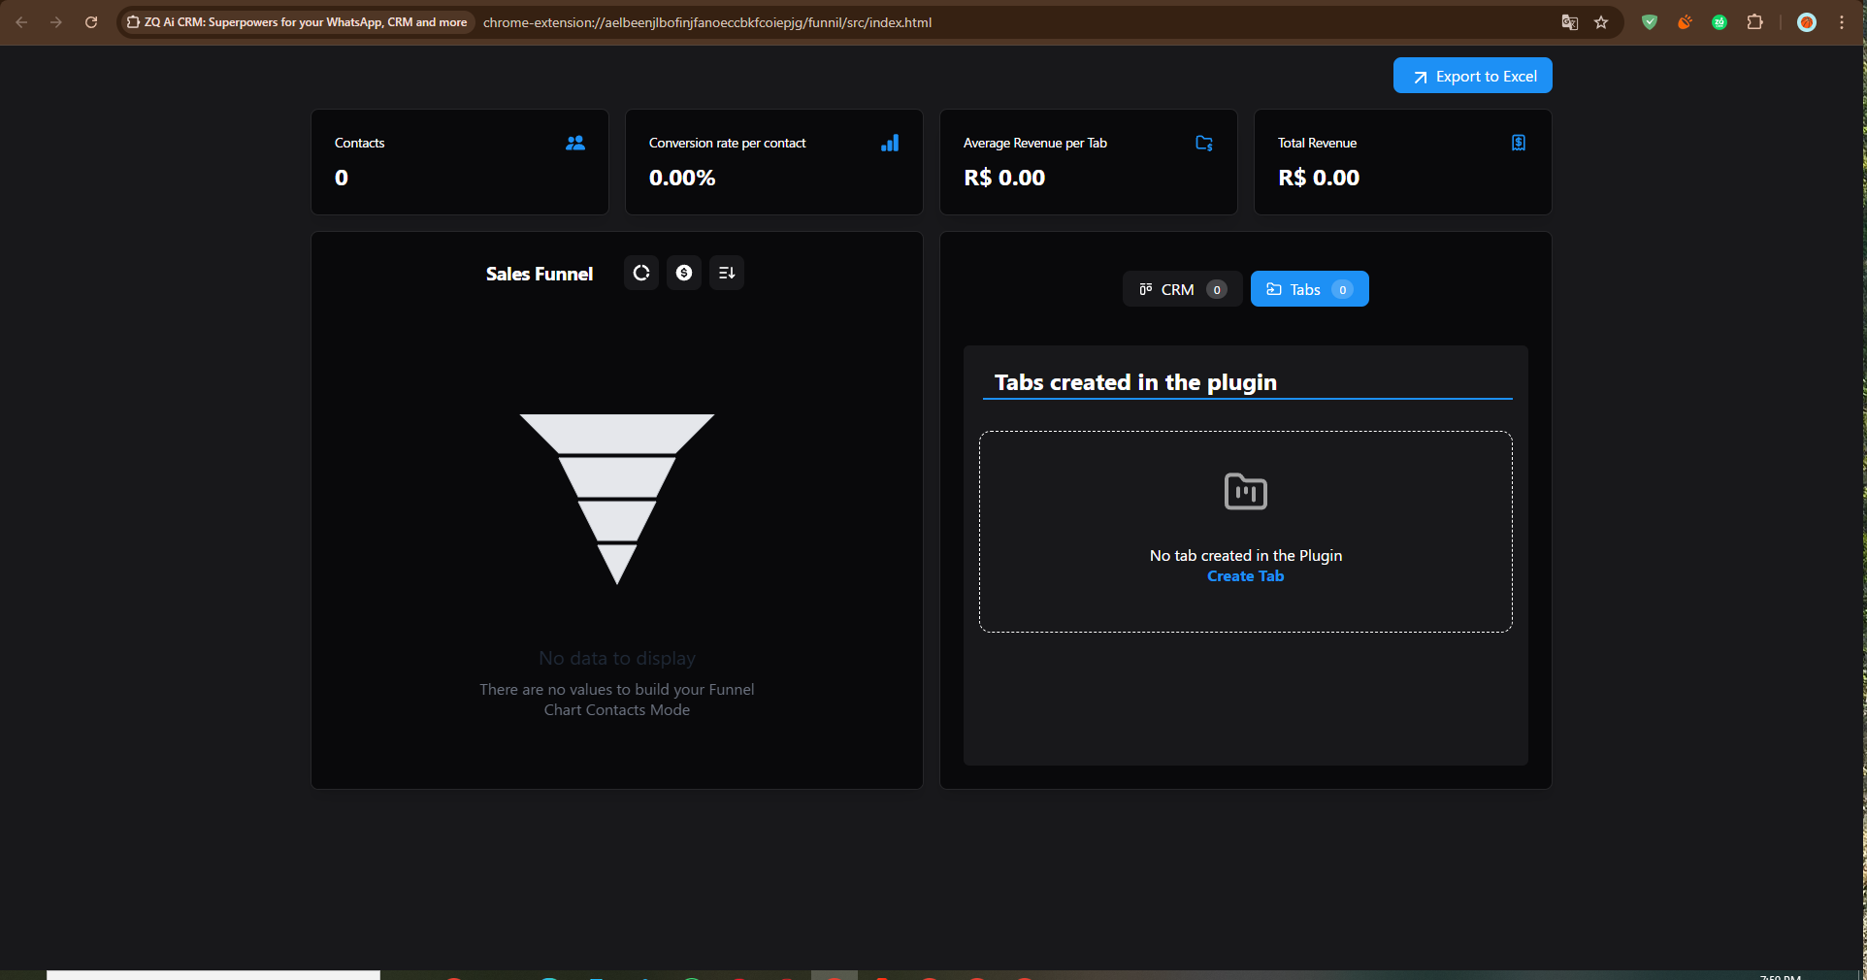Viewport: 1867px width, 980px height.
Task: Open the browser extensions puzzle menu
Action: (x=1755, y=21)
